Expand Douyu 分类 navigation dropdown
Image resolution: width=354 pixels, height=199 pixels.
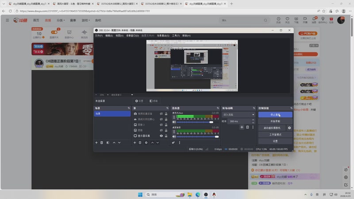(x=61, y=20)
